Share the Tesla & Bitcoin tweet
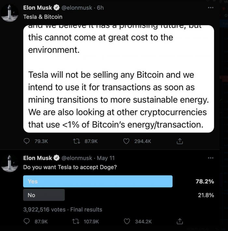The width and height of the screenshot is (228, 231). (179, 141)
